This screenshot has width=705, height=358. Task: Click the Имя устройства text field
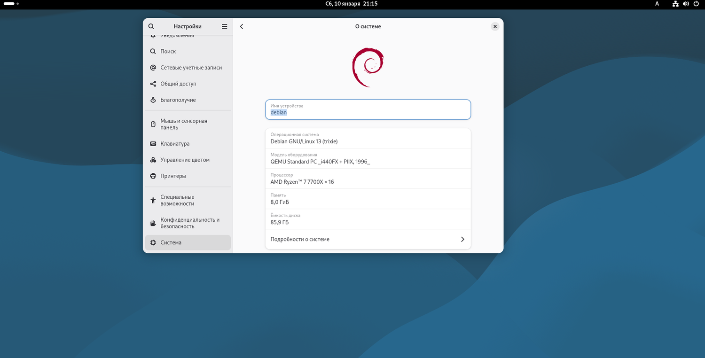(368, 109)
